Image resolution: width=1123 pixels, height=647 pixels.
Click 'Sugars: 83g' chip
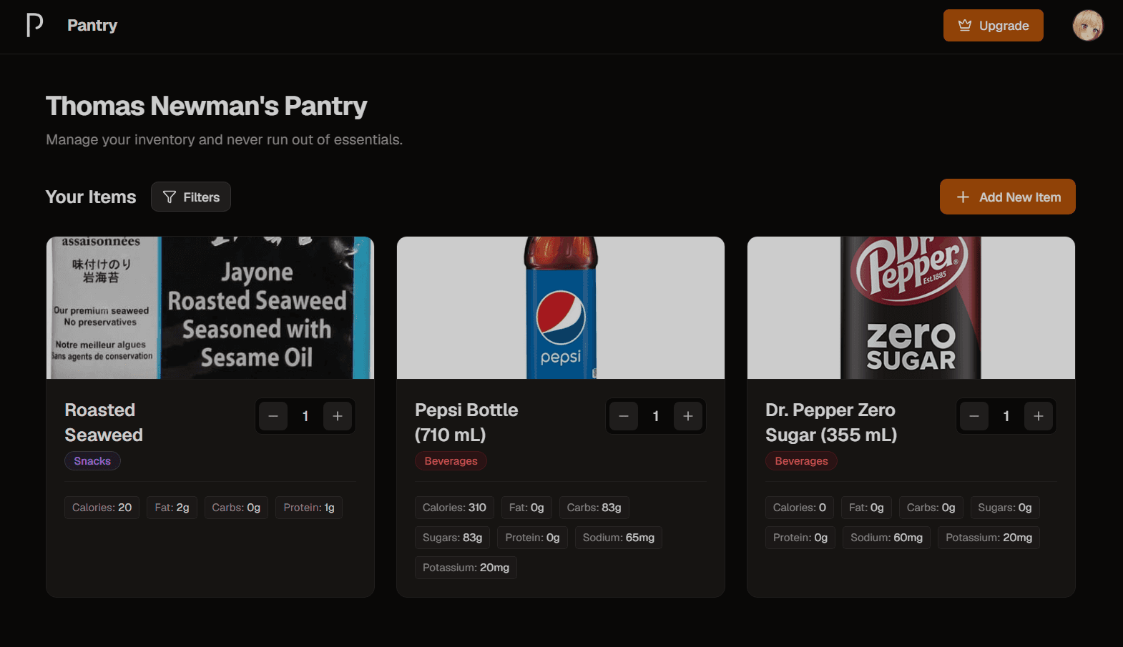452,538
